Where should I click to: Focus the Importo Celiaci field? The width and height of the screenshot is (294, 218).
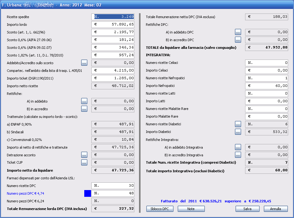tap(267, 70)
